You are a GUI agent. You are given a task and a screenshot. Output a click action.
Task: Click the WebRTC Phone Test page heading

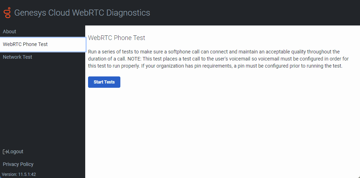(x=116, y=38)
